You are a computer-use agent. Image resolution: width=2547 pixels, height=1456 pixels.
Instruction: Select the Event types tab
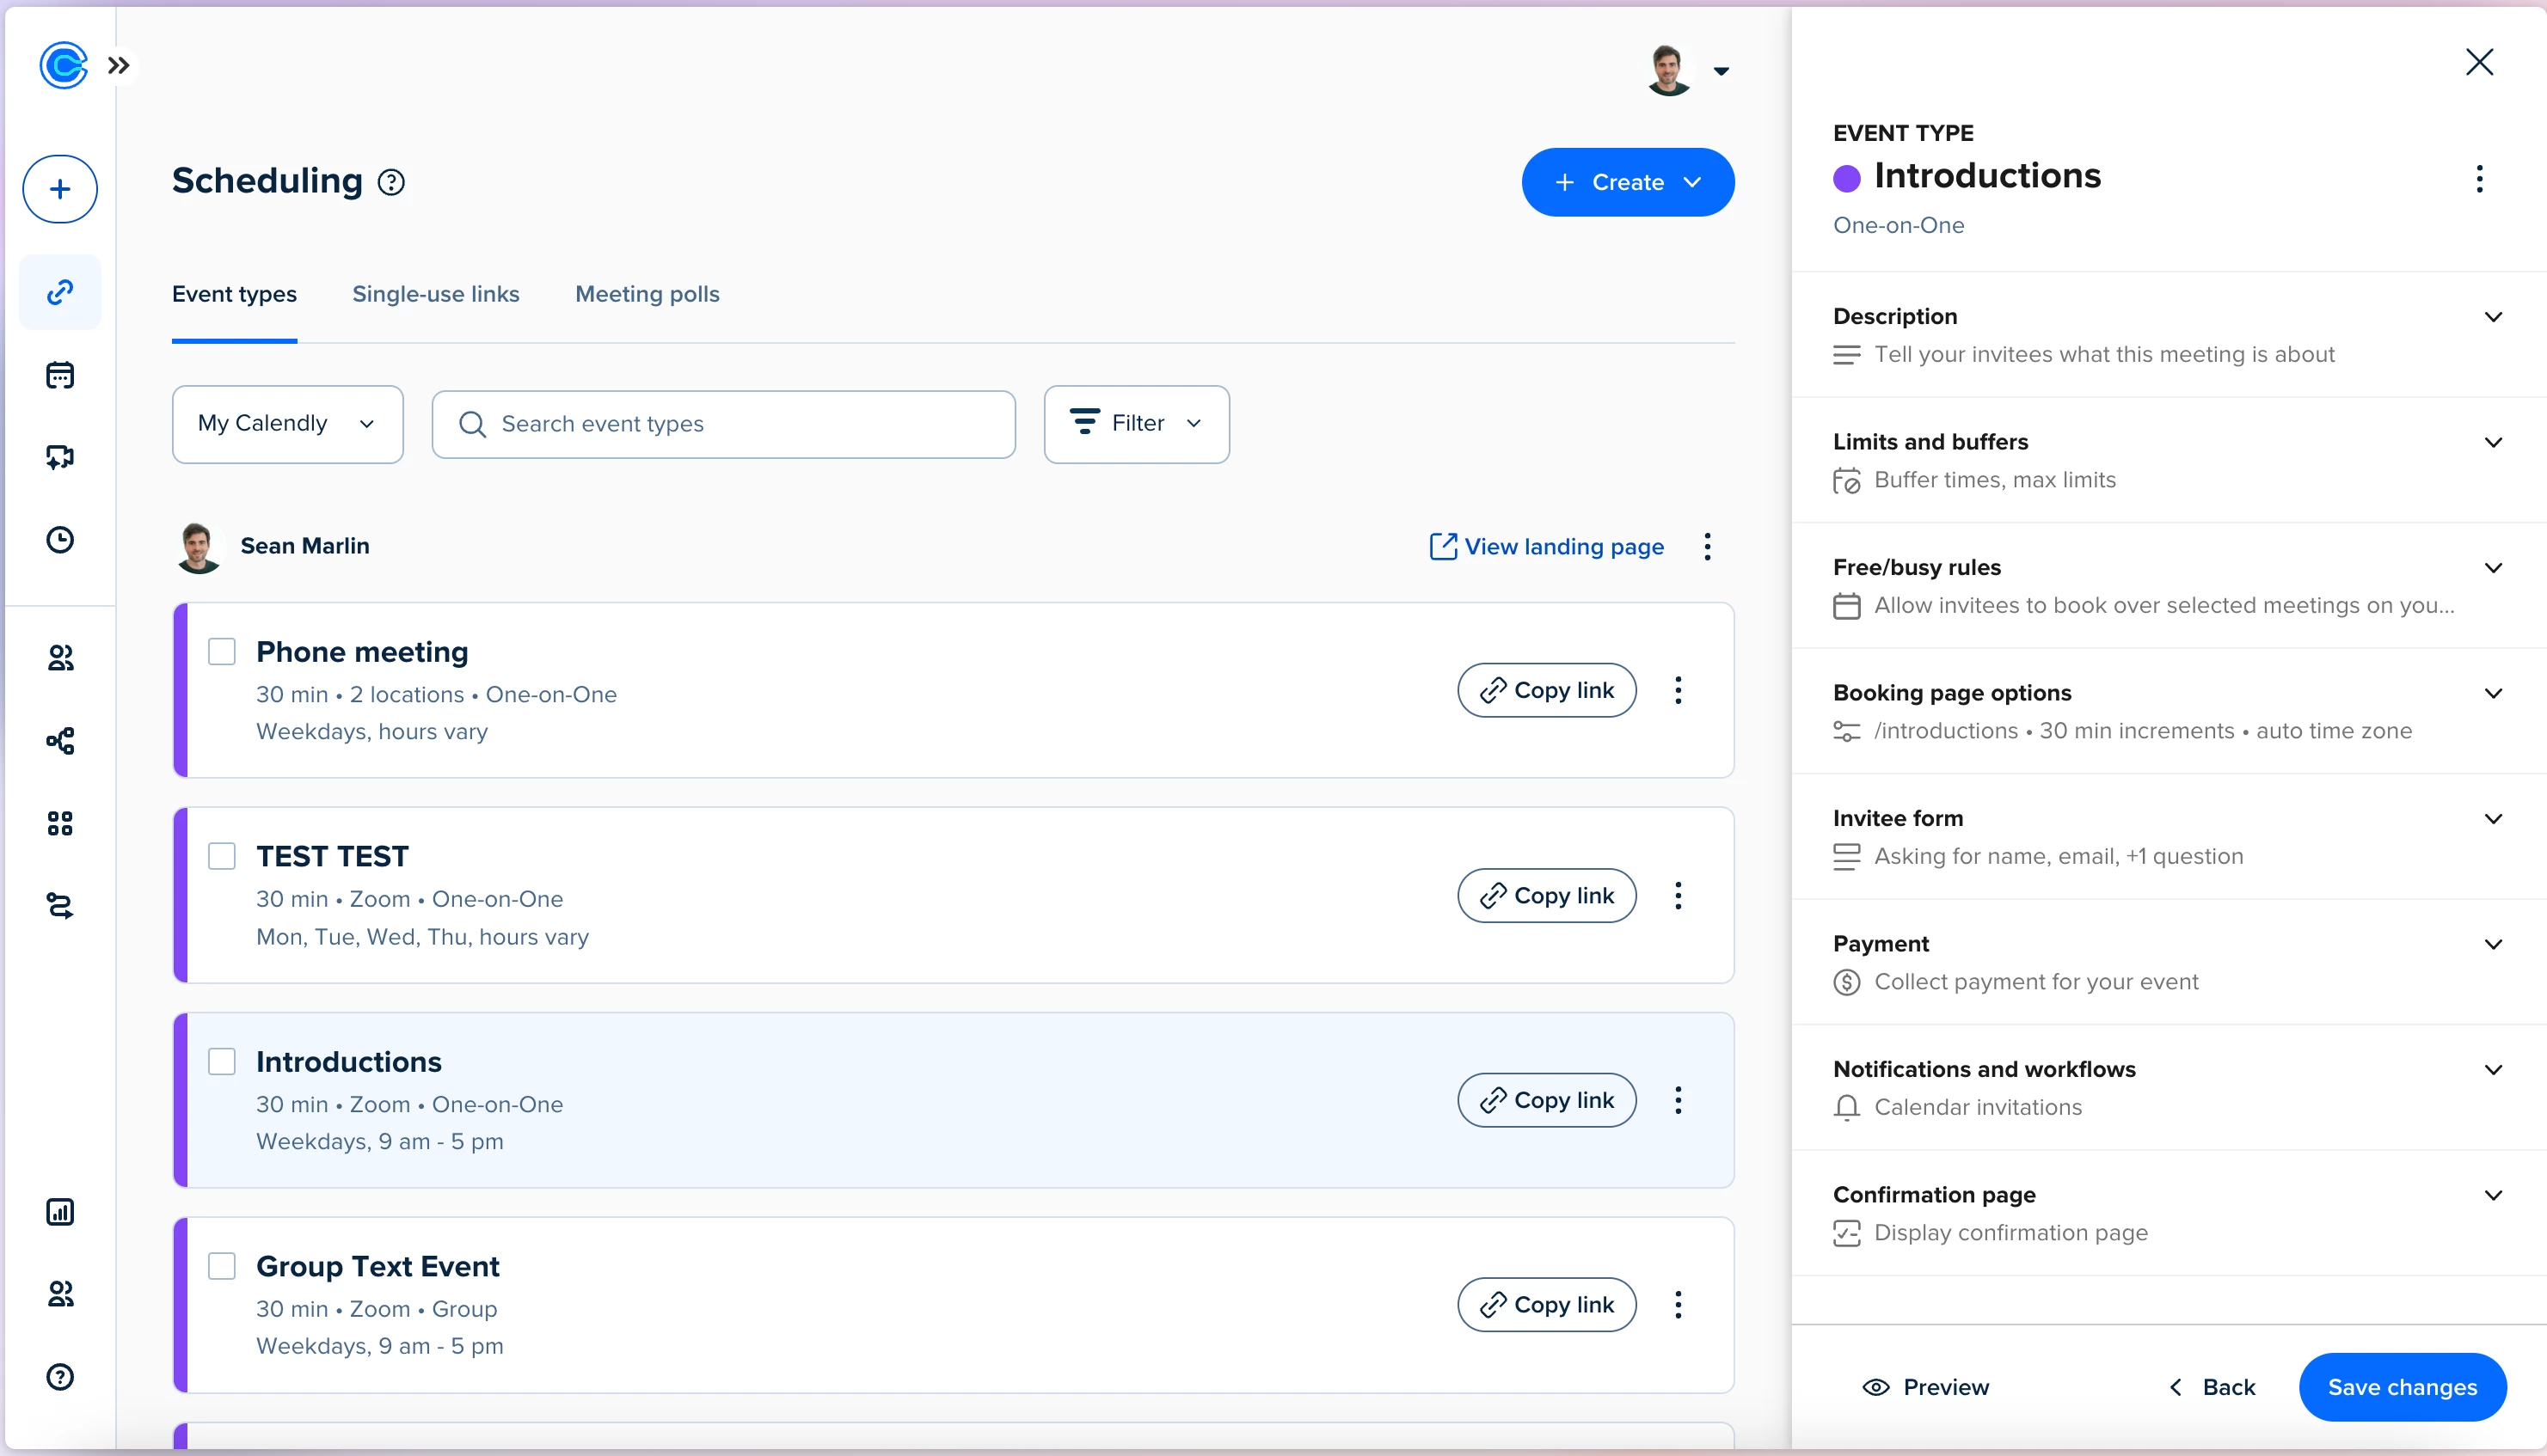(234, 294)
